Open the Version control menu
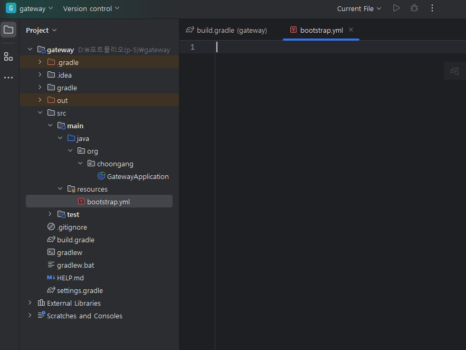The image size is (466, 350). [x=91, y=8]
